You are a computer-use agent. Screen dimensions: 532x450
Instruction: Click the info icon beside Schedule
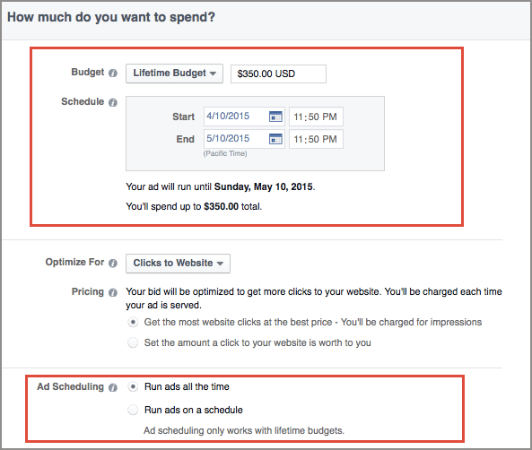tap(113, 102)
